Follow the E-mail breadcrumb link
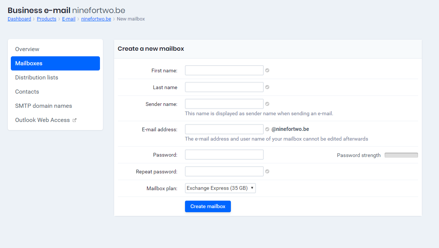The width and height of the screenshot is (439, 248). click(69, 19)
